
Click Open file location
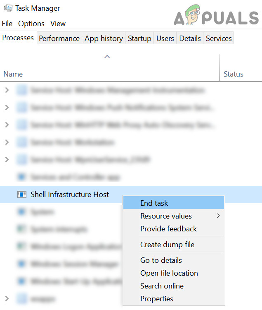pos(169,273)
